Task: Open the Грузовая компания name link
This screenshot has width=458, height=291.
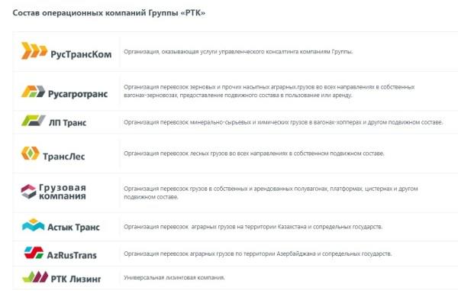Action: (x=63, y=192)
